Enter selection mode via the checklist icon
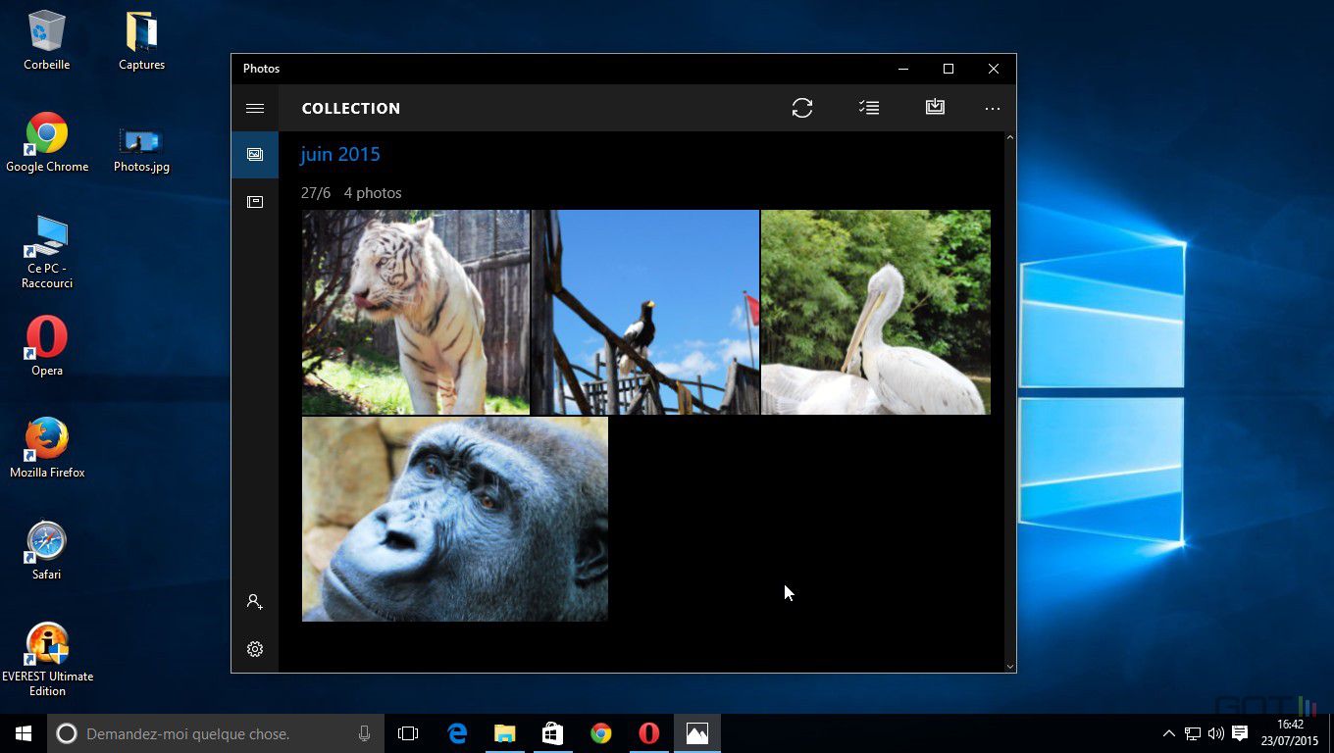The image size is (1334, 753). pos(868,108)
